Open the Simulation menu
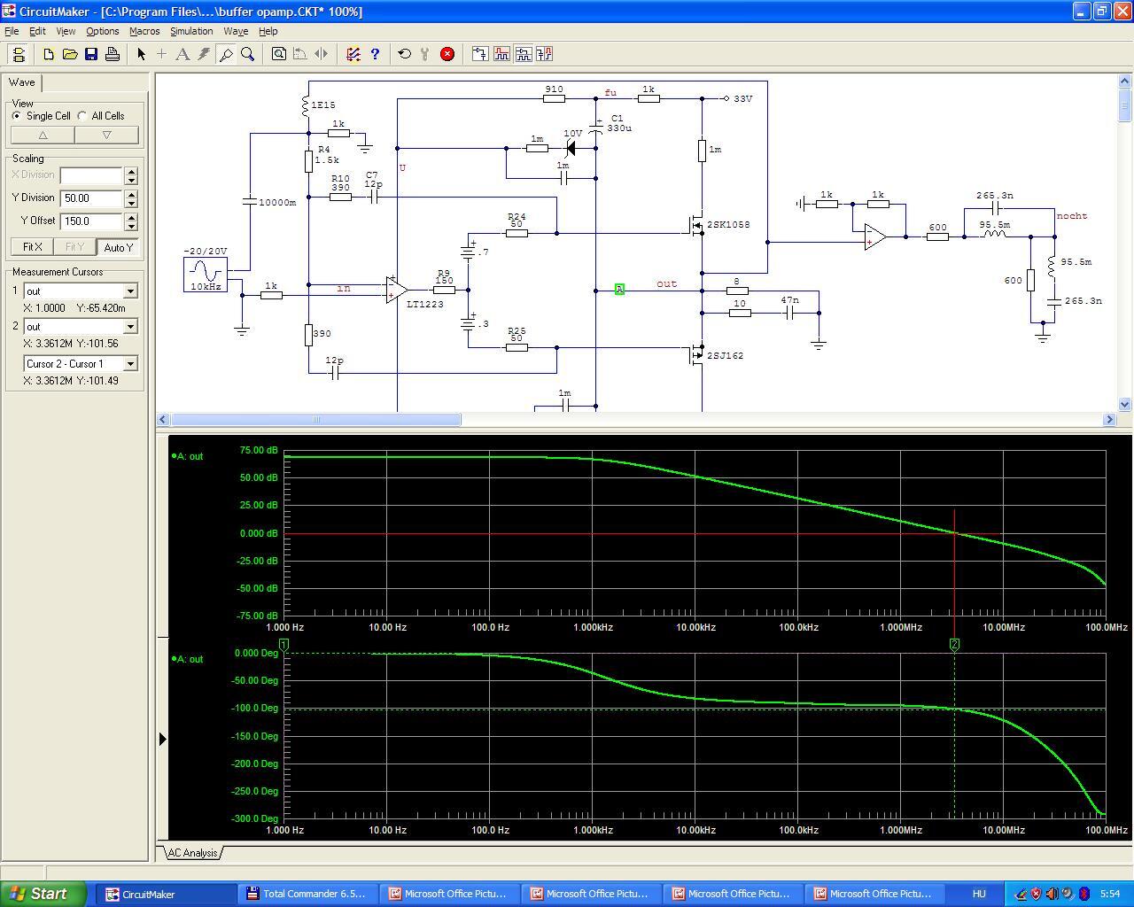1134x907 pixels. [191, 31]
